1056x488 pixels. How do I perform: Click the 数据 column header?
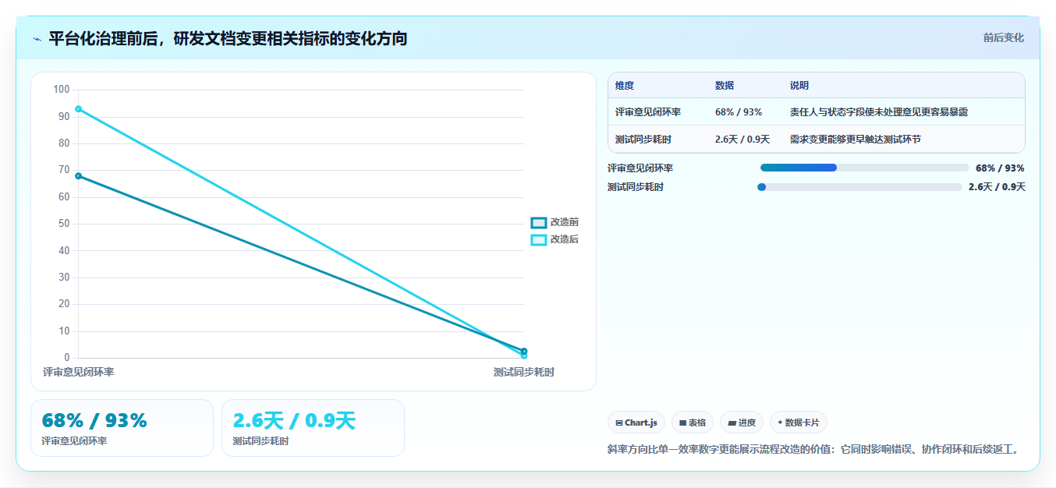[725, 86]
